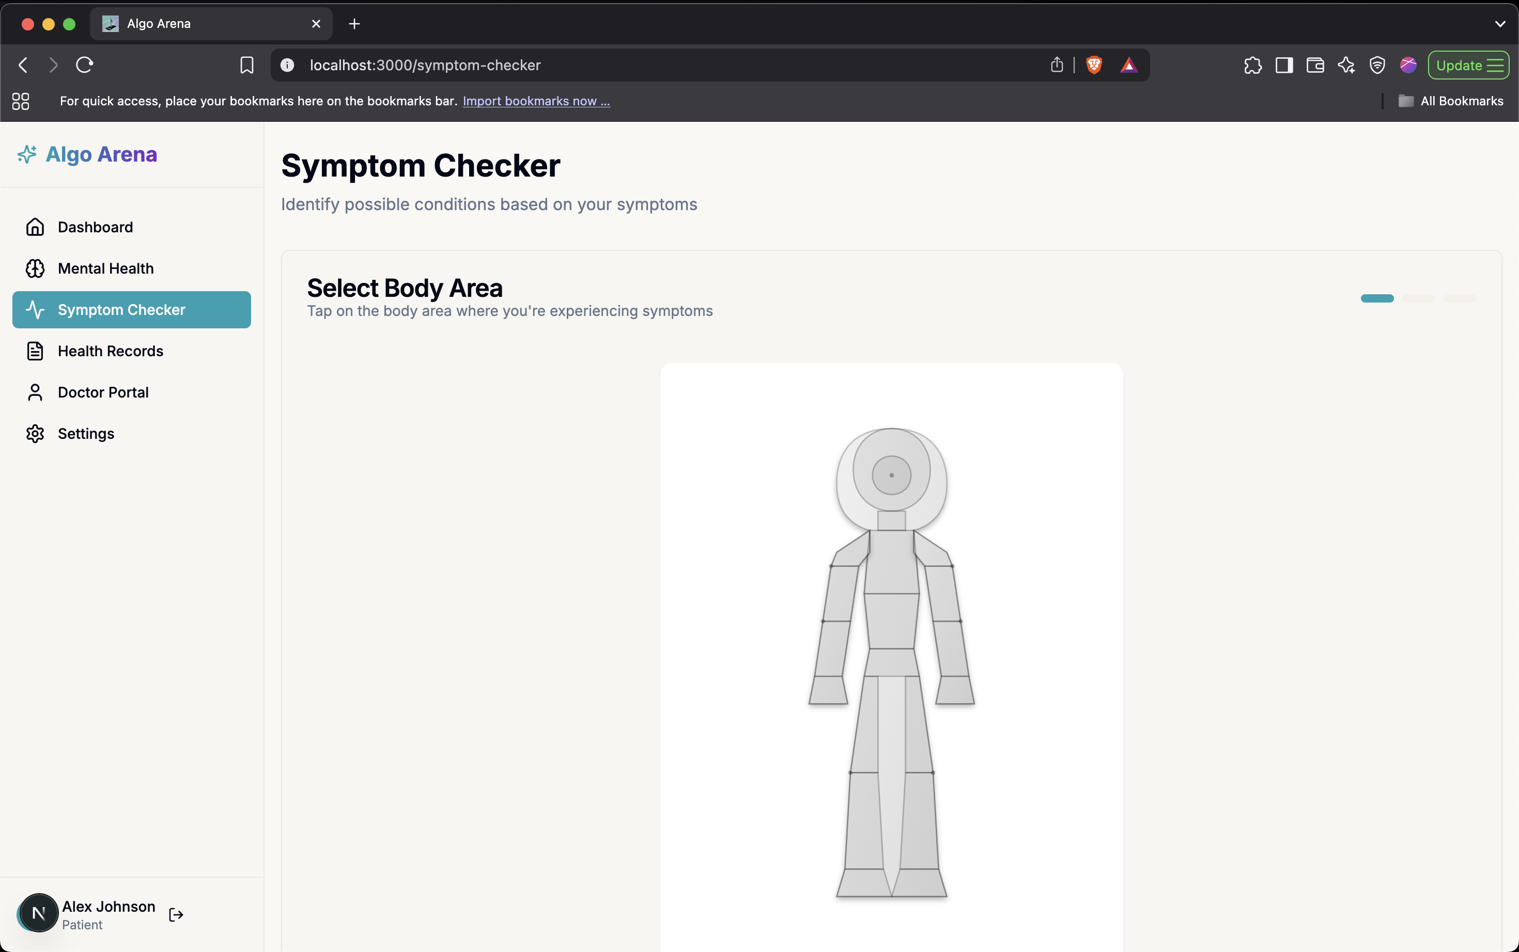The width and height of the screenshot is (1519, 952).
Task: Go to Mental Health in sidebar
Action: [x=106, y=268]
